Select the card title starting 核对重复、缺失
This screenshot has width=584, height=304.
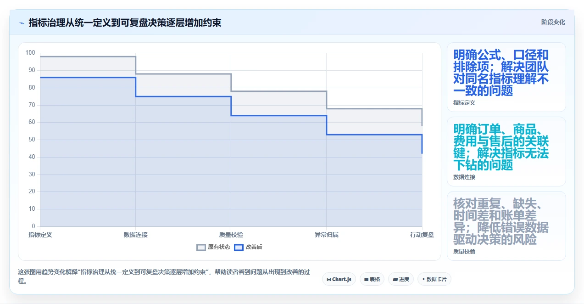[501, 221]
